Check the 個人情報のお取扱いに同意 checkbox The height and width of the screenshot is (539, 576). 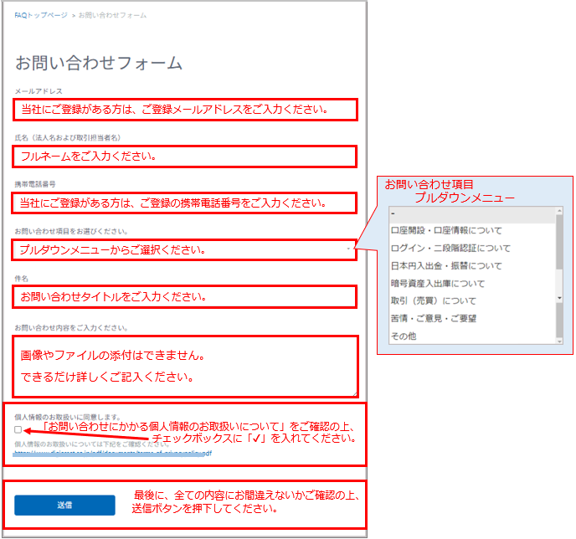click(18, 429)
